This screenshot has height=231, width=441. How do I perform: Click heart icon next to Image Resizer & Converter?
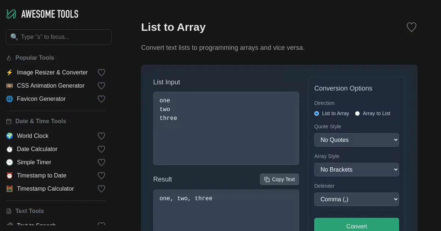(x=101, y=73)
